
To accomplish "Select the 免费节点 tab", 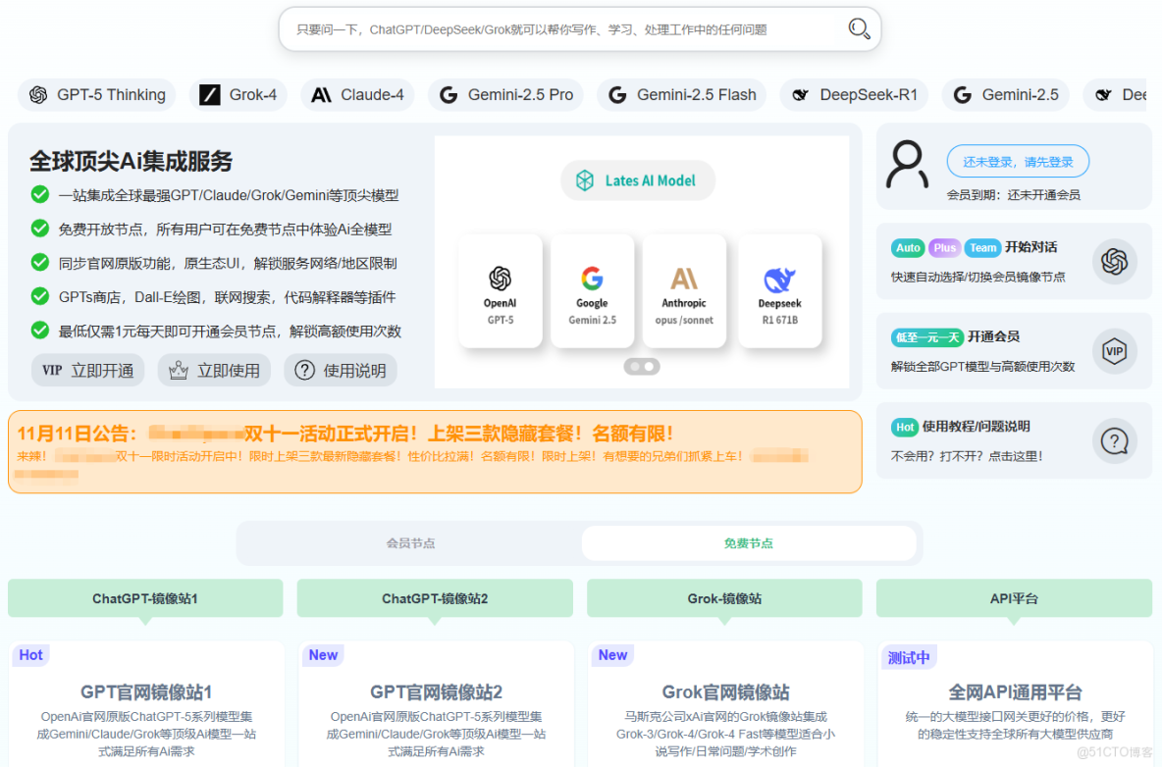I will 749,542.
